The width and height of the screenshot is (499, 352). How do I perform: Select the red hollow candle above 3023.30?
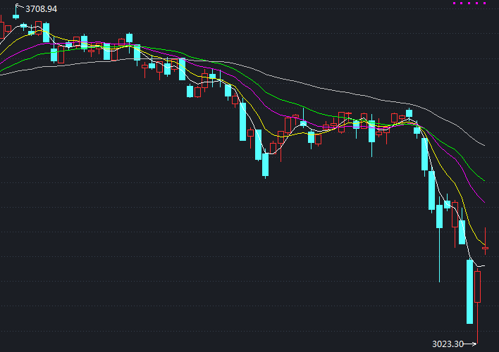click(x=478, y=287)
